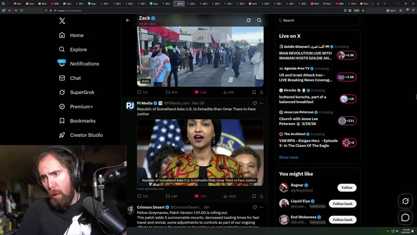The height and width of the screenshot is (235, 417).
Task: Follow Ragnar @pikeypilled
Action: click(x=347, y=188)
